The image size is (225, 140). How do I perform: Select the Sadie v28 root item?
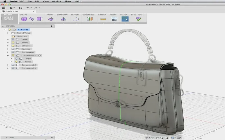pos(23,30)
